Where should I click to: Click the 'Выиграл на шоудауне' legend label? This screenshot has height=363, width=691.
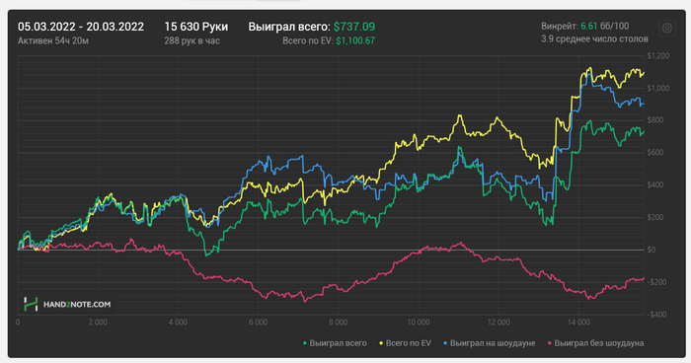tap(493, 343)
